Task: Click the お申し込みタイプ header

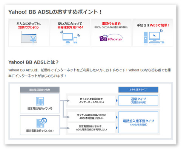Action: (138, 90)
